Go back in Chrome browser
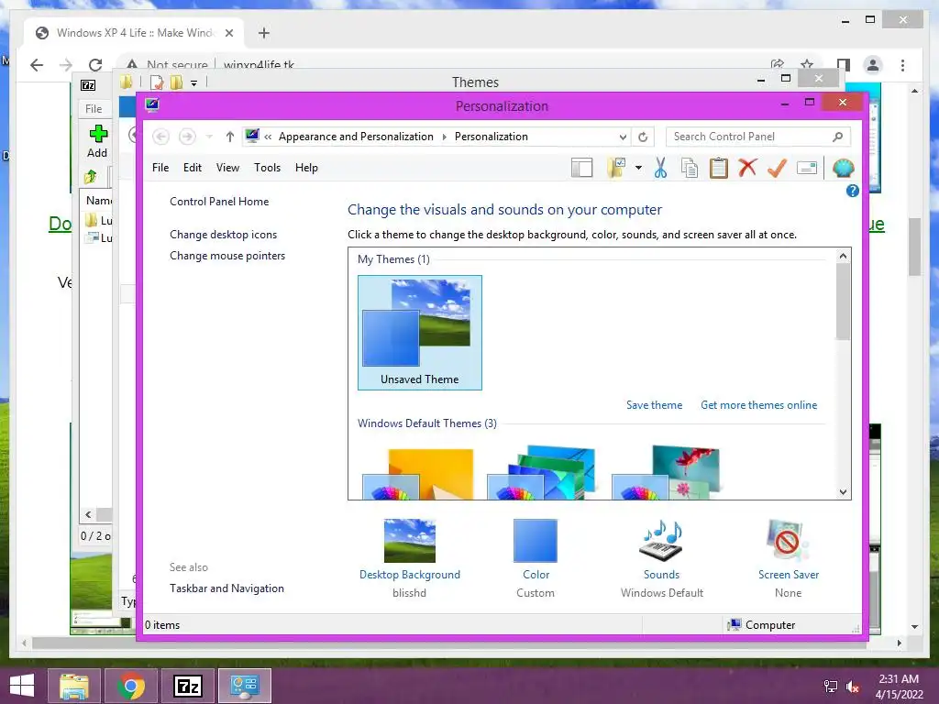939x704 pixels. pos(37,65)
